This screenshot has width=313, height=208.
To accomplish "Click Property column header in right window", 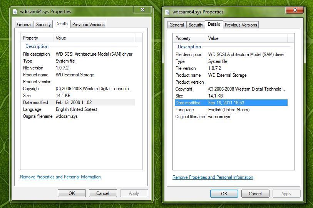I will (189, 38).
